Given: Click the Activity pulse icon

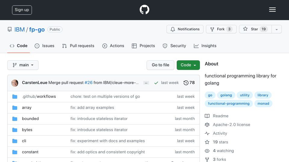Looking at the screenshot, I should pyautogui.click(x=207, y=133).
